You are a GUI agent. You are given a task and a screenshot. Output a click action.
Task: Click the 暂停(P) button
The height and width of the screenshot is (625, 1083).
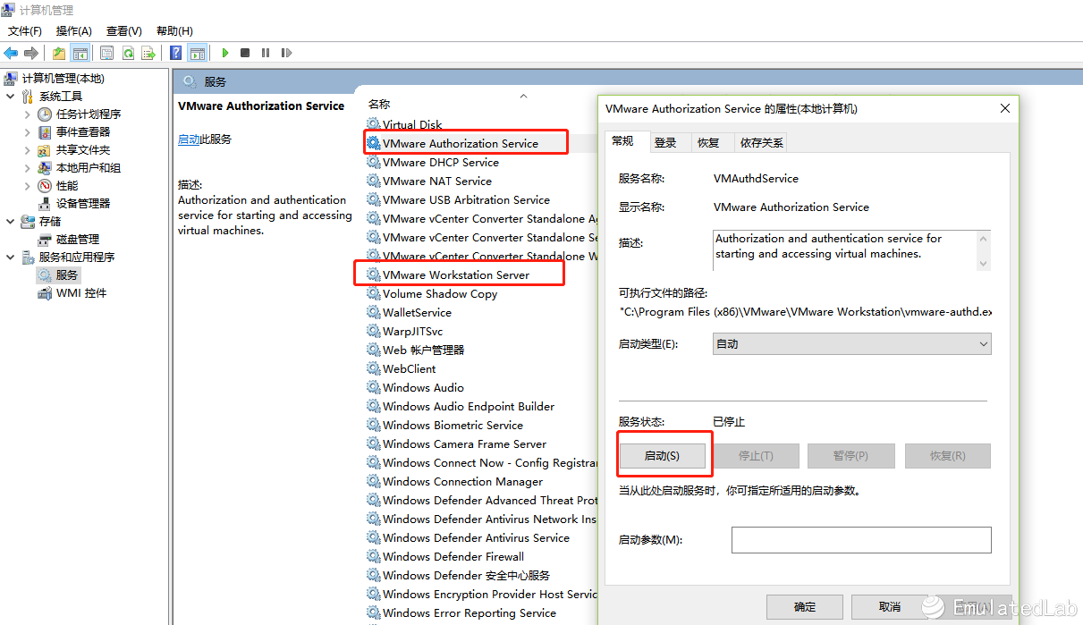point(850,456)
